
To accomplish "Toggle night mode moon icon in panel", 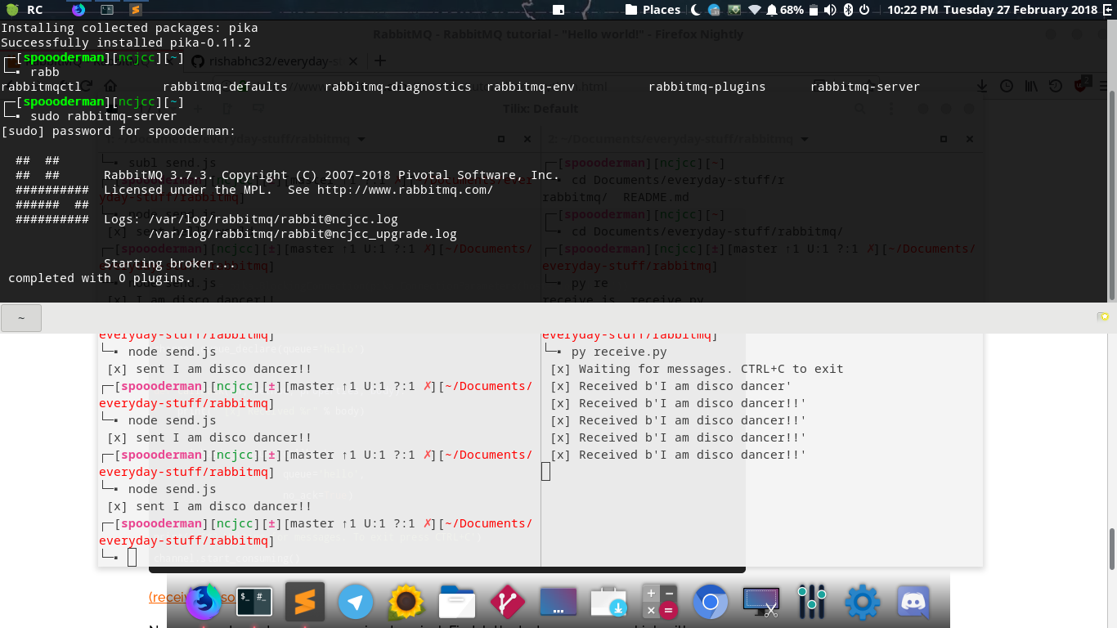I will tap(696, 10).
